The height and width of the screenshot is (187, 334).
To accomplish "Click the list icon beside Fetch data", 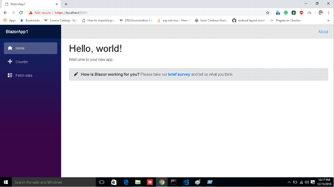I will (10, 75).
